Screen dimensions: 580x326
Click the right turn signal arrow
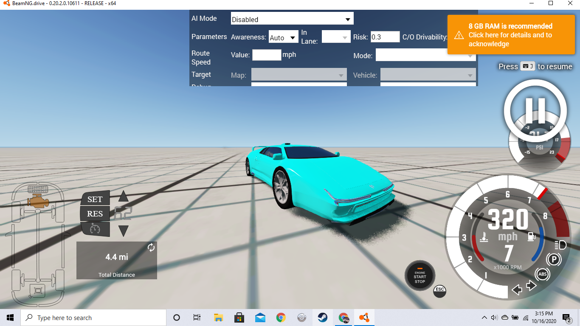point(531,286)
